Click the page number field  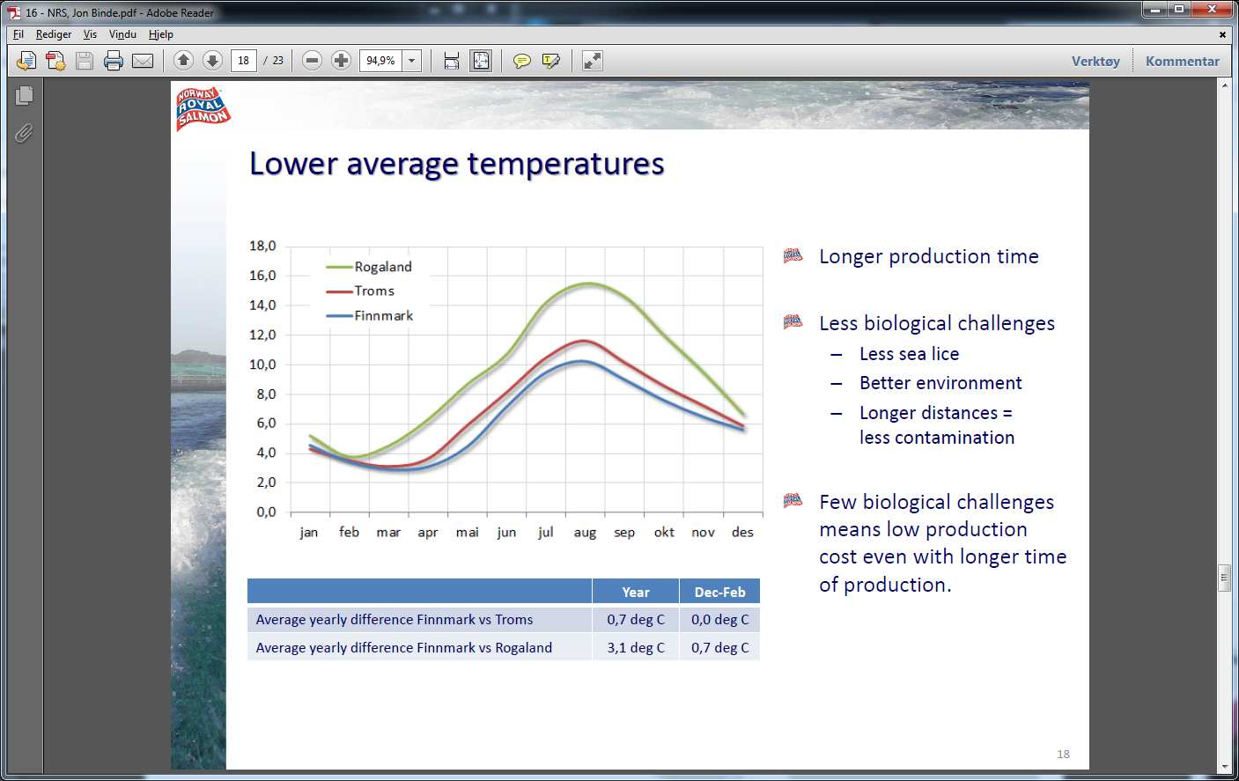(x=243, y=60)
